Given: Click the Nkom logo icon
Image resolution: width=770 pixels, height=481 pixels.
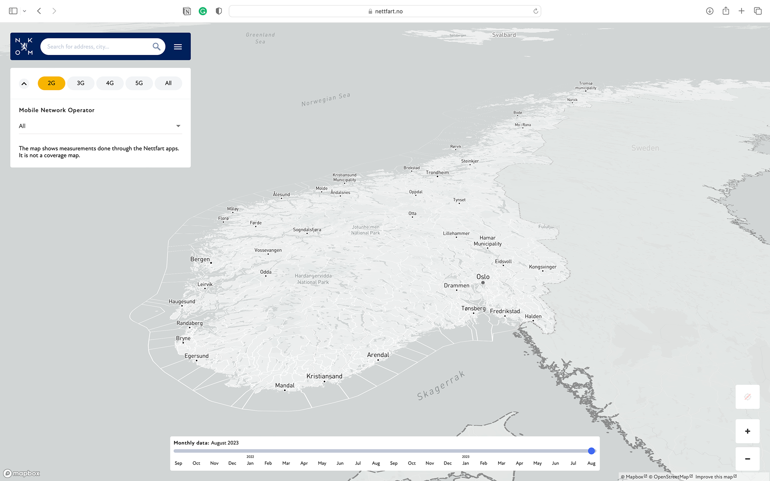Looking at the screenshot, I should (24, 46).
